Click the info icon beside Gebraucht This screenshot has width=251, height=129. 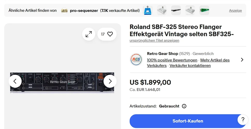[184, 106]
